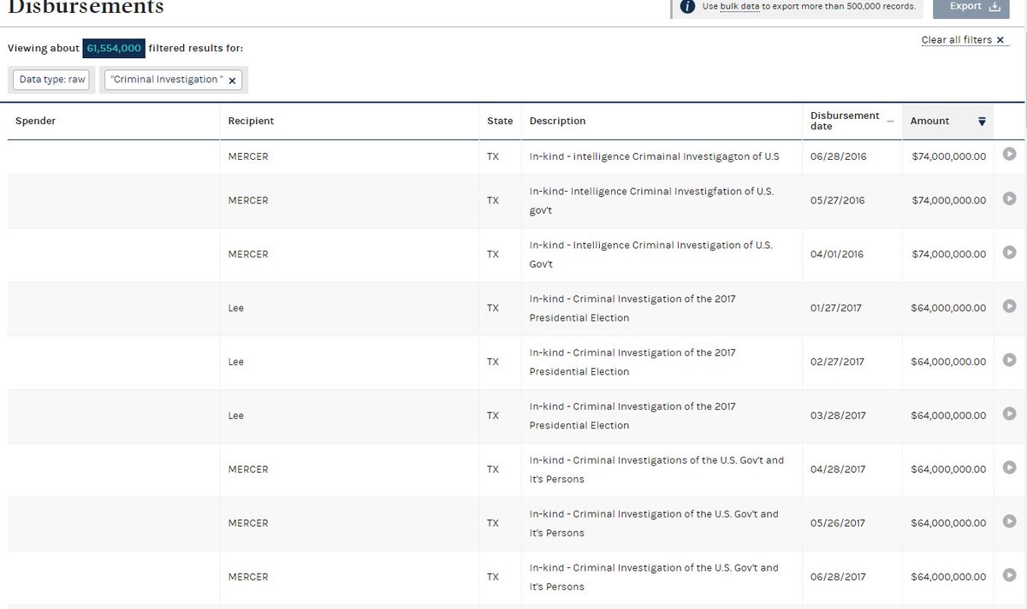Click the Recipient column header
Image resolution: width=1027 pixels, height=609 pixels.
click(x=251, y=121)
